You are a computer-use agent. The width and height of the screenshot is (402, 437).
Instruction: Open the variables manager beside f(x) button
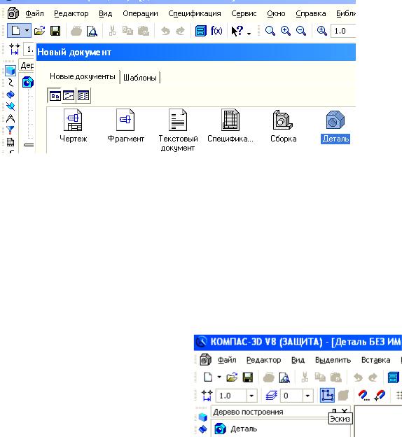tap(201, 31)
